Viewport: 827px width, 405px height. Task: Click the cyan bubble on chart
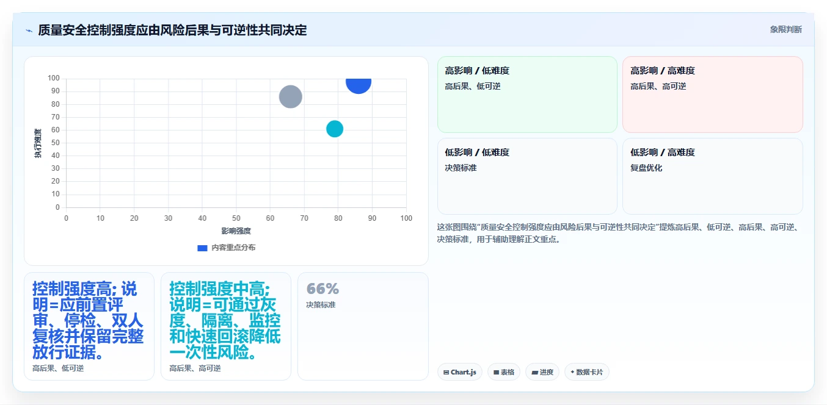pyautogui.click(x=335, y=129)
